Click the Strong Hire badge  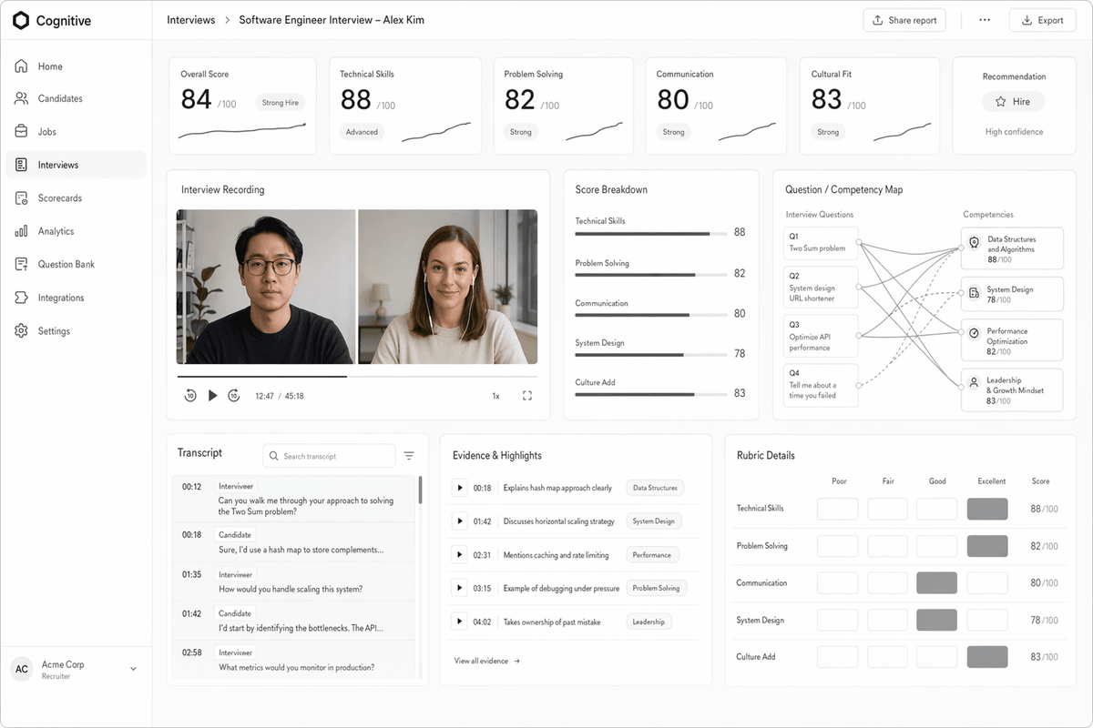(280, 103)
